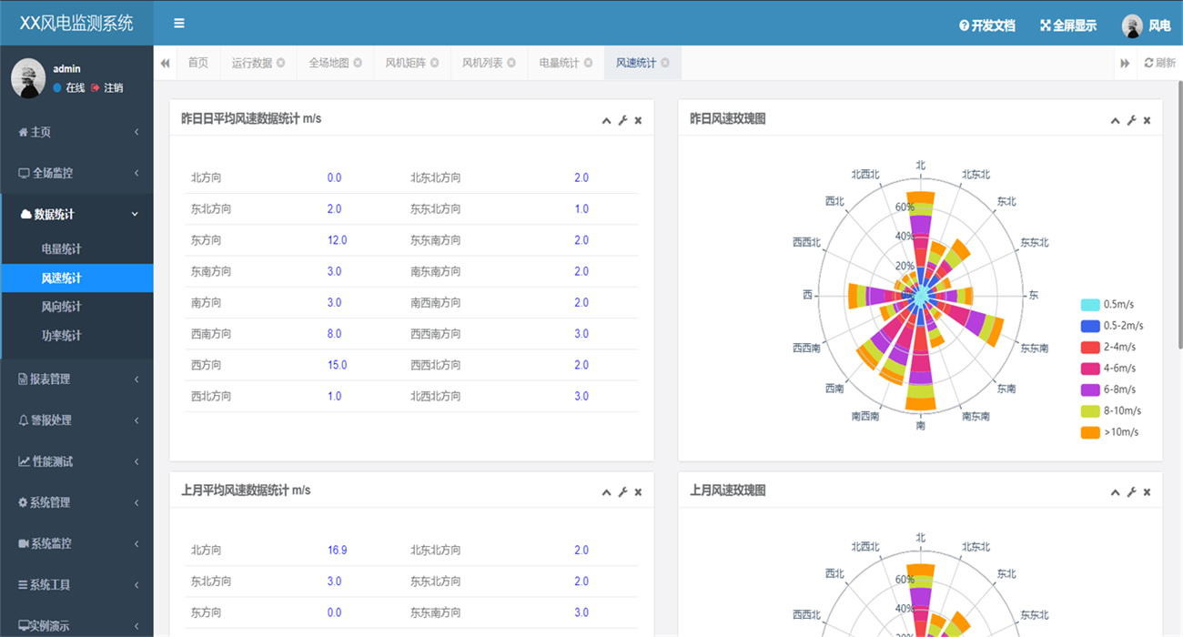Expand the 主页 sidebar menu
Viewport: 1183px width, 637px height.
click(76, 132)
